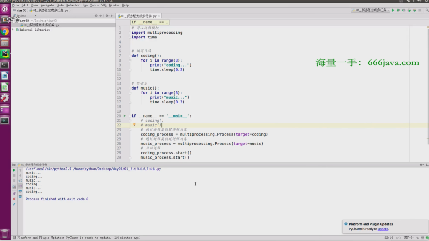Toggle soft-wrap in the Run console
The width and height of the screenshot is (429, 241).
[20, 180]
